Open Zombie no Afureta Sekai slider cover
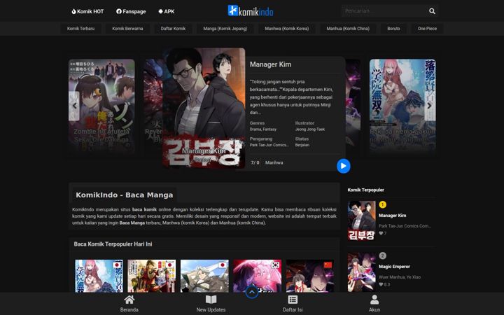The image size is (504, 315). pos(101,105)
